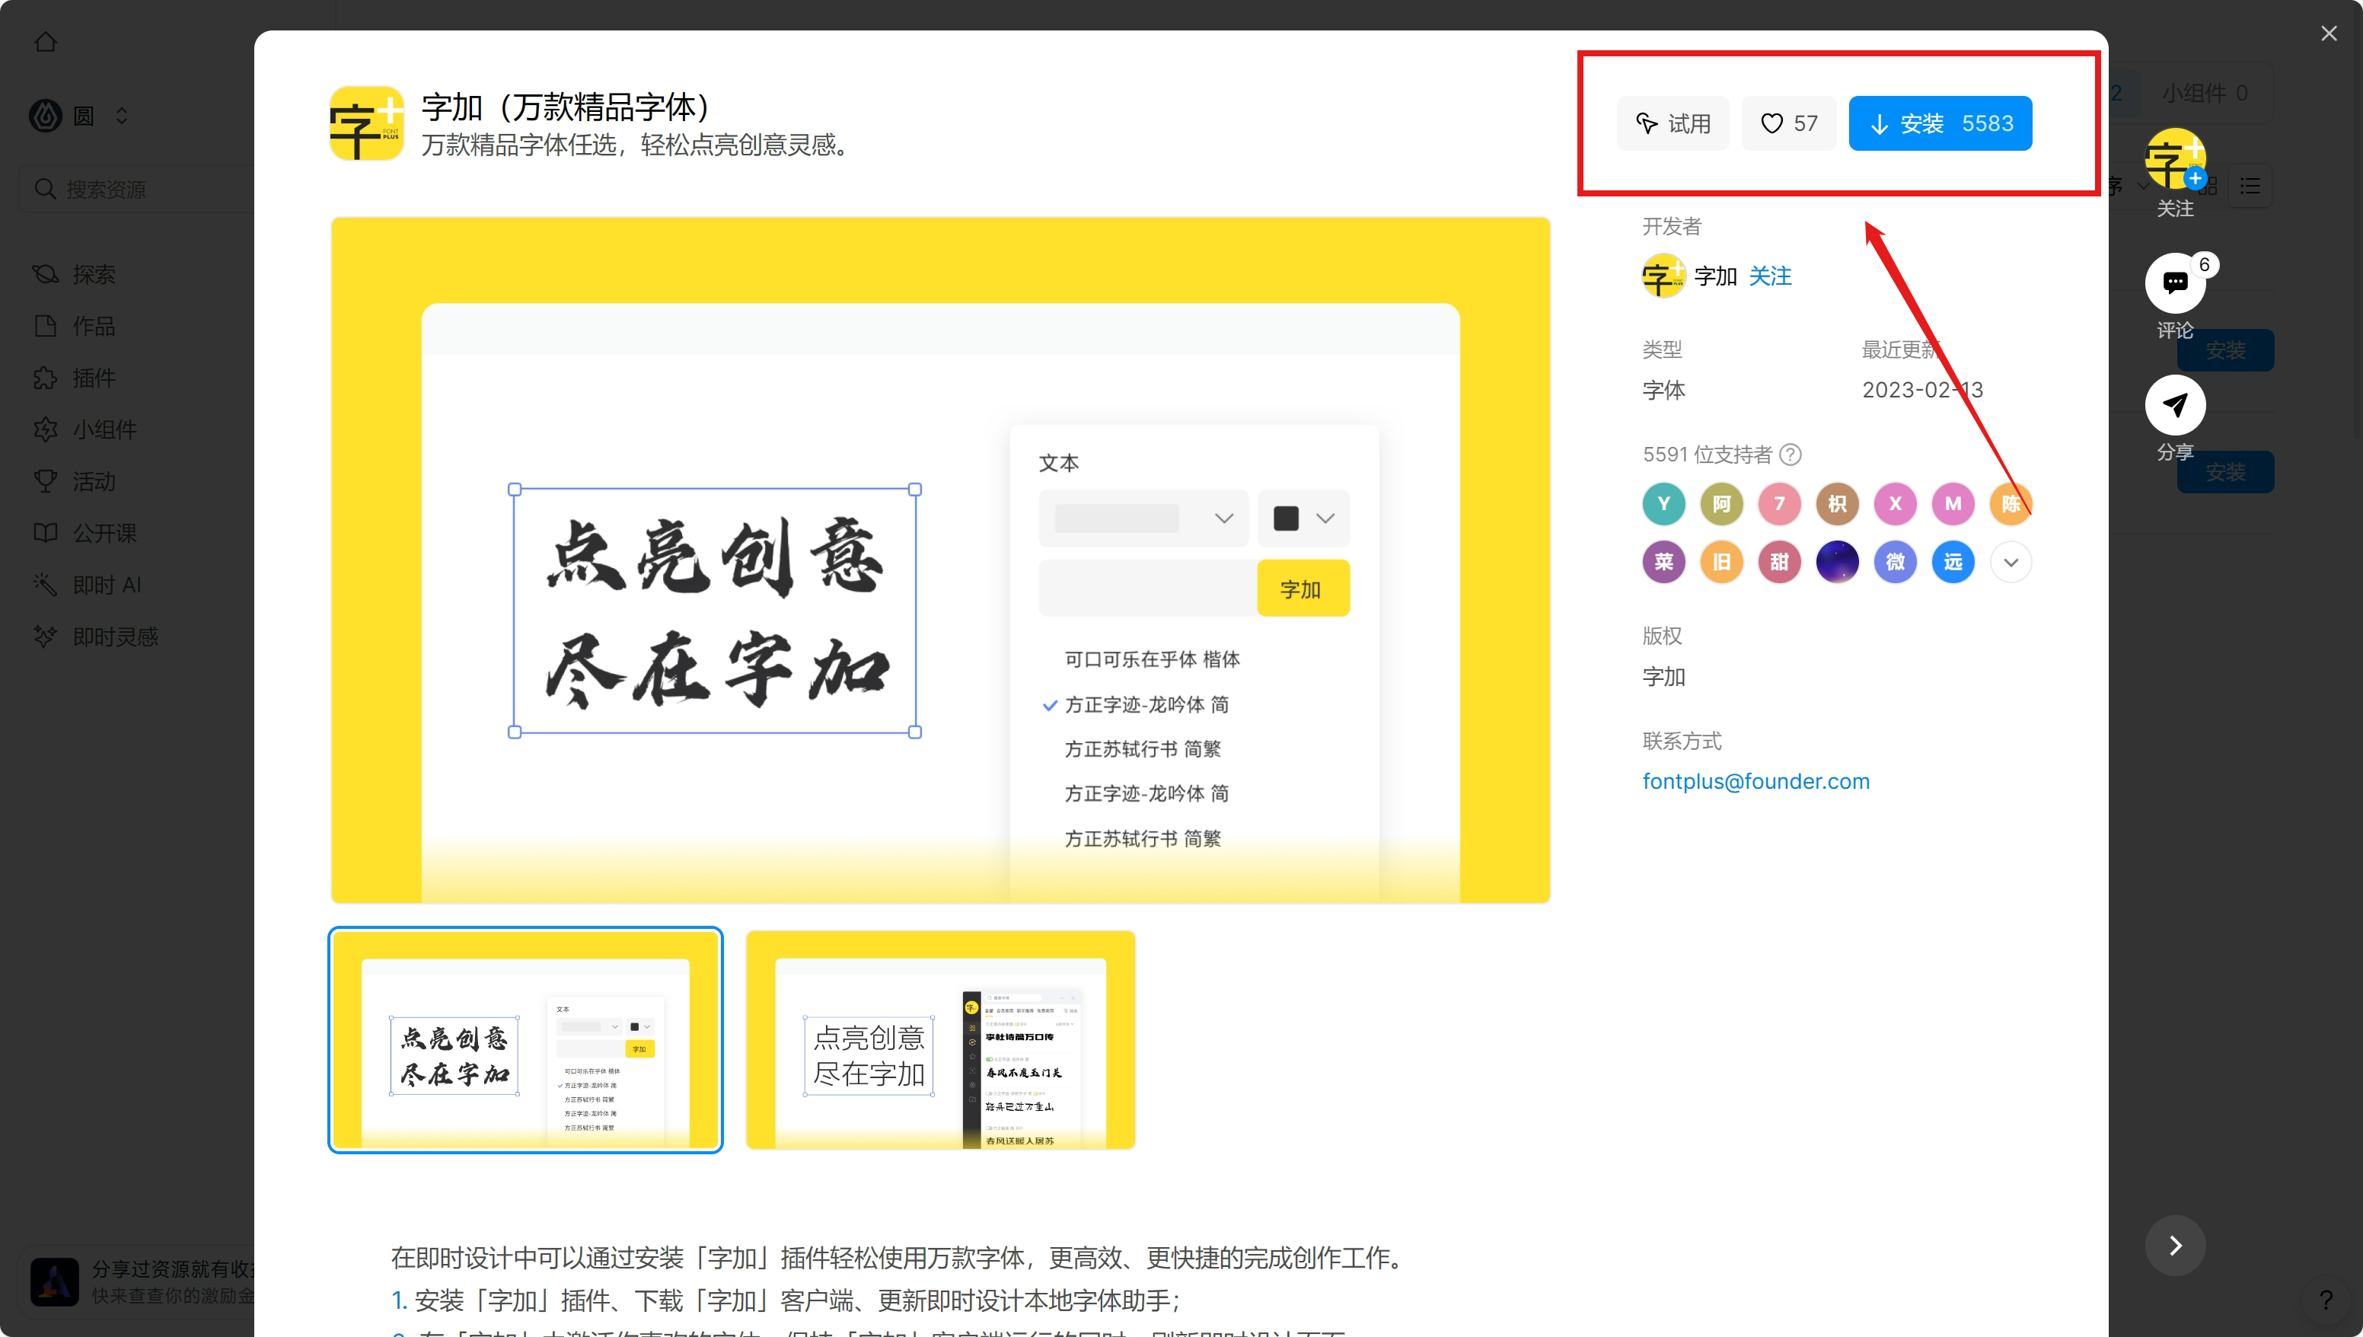
Task: Open the fontplus@founder.com email link
Action: [1756, 781]
